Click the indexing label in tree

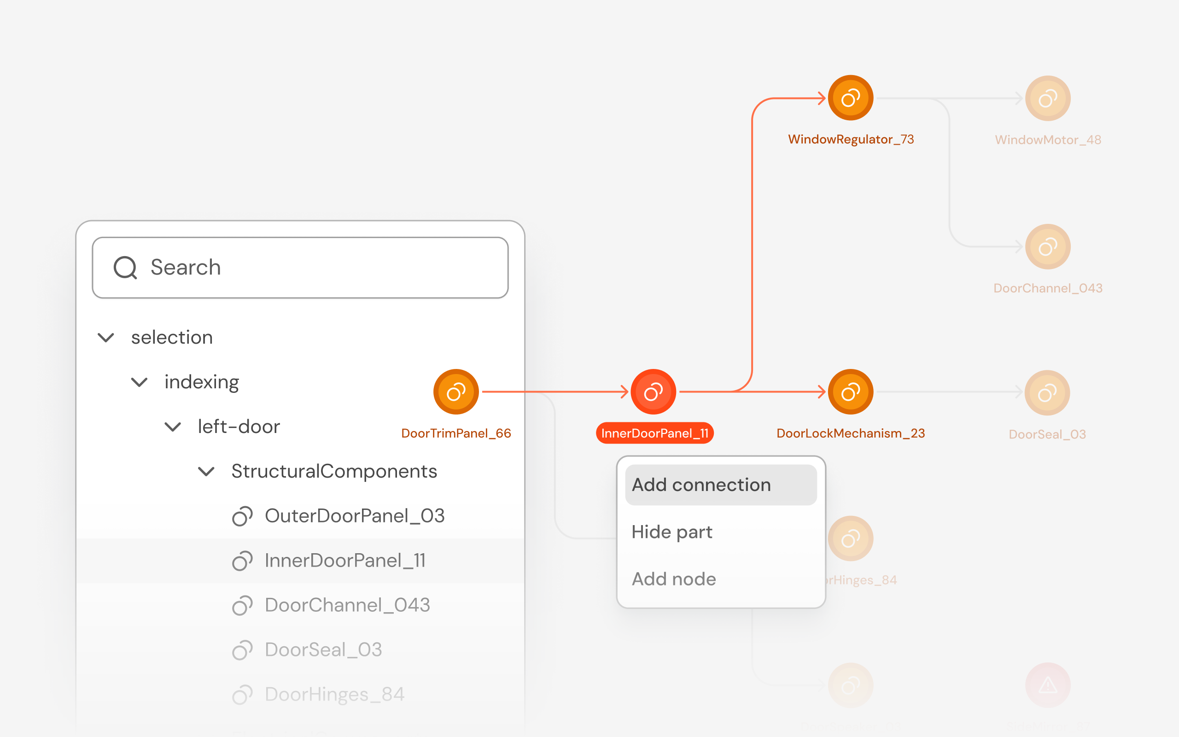tap(202, 382)
